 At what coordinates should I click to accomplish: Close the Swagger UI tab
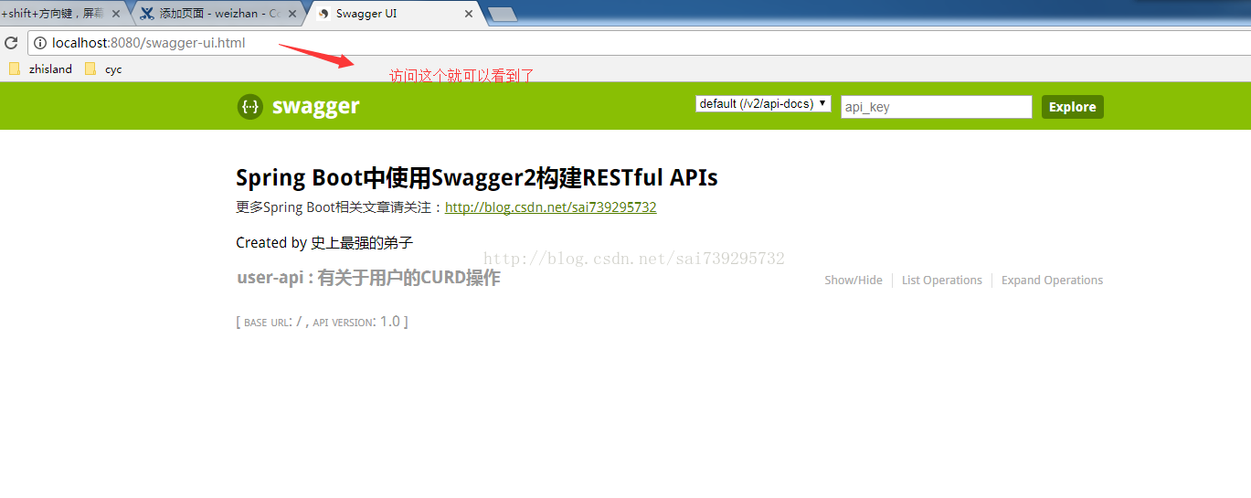tap(469, 14)
